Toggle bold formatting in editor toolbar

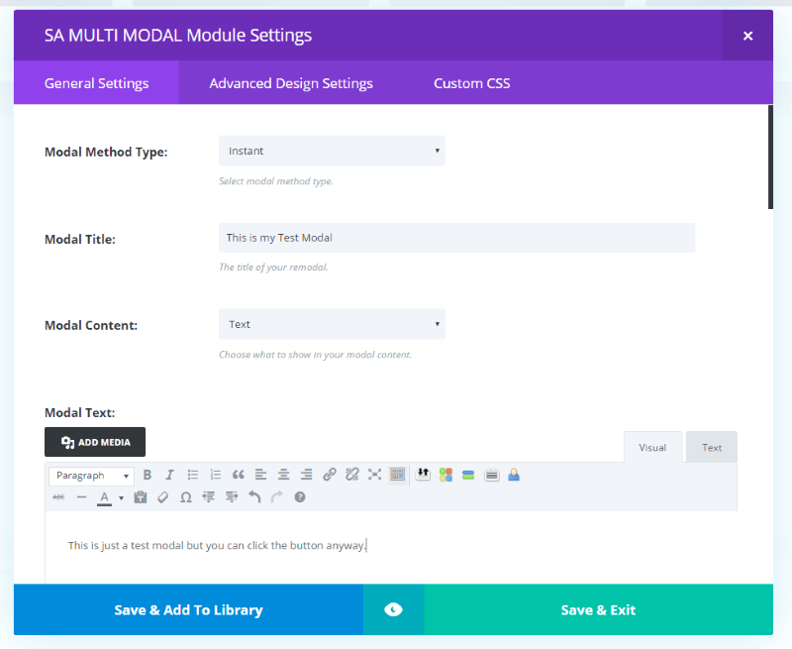147,475
